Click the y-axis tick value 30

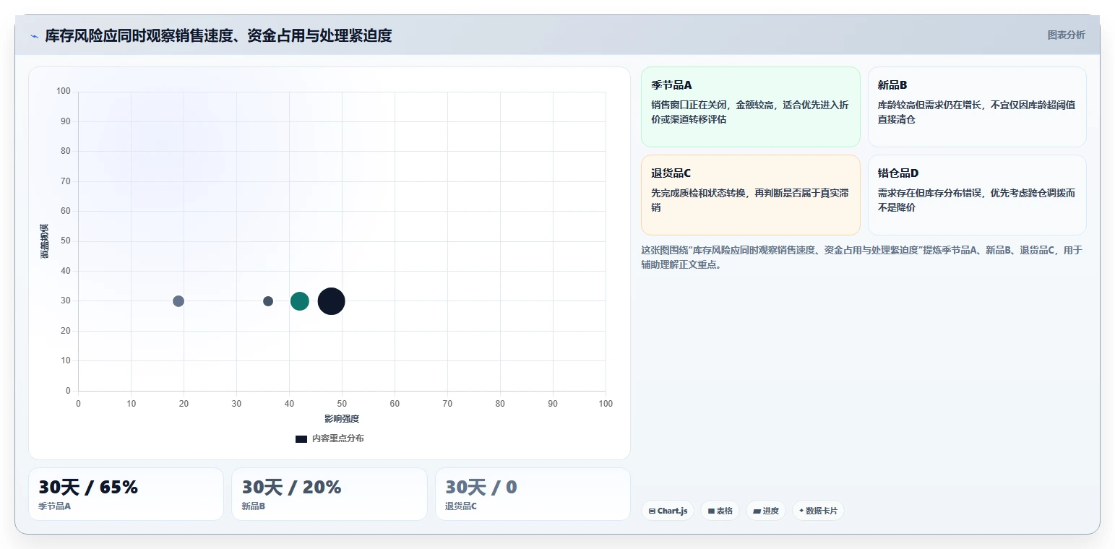pyautogui.click(x=66, y=301)
